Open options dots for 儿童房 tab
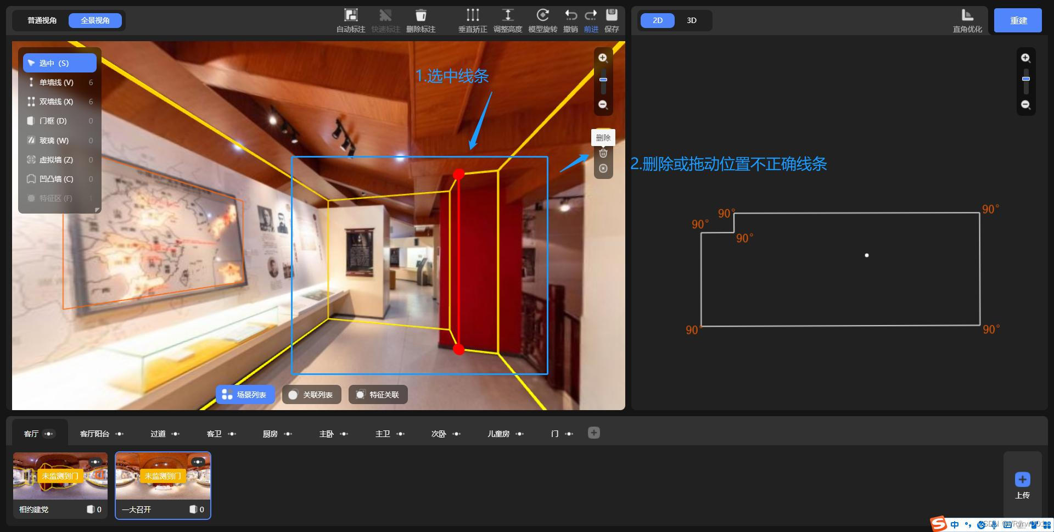The height and width of the screenshot is (532, 1054). pos(519,434)
